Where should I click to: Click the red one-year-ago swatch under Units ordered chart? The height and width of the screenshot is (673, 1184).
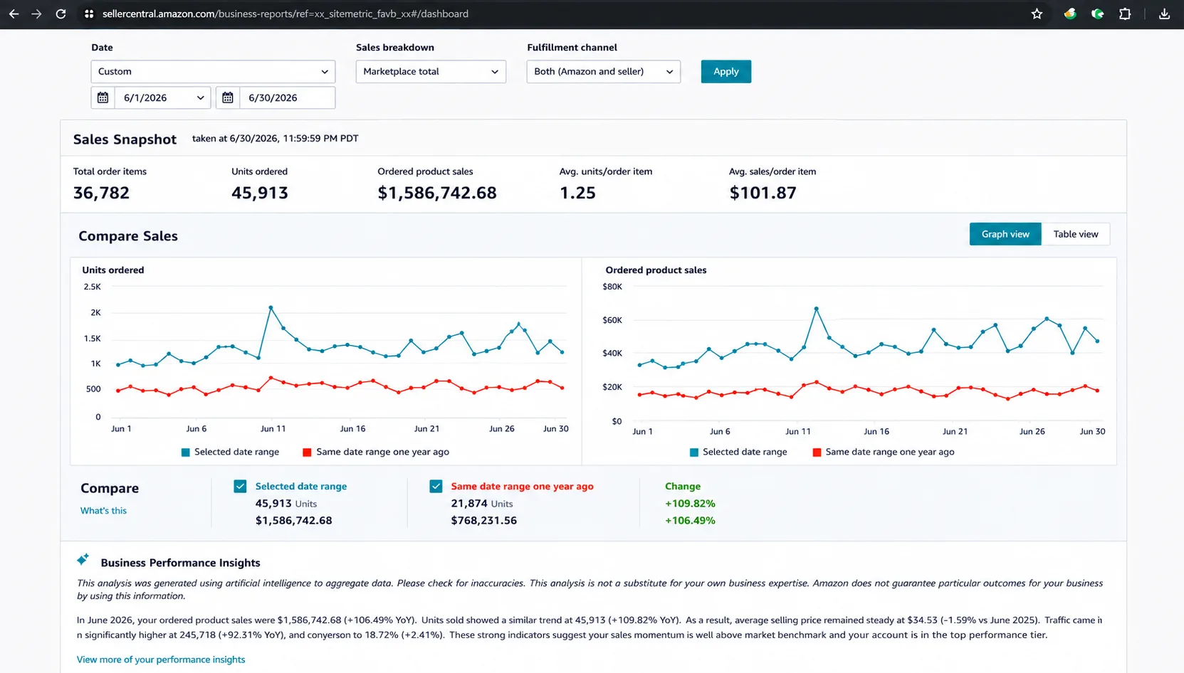[307, 452]
